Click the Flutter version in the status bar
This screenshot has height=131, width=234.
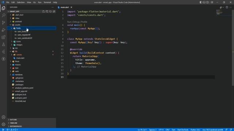tap(195, 130)
